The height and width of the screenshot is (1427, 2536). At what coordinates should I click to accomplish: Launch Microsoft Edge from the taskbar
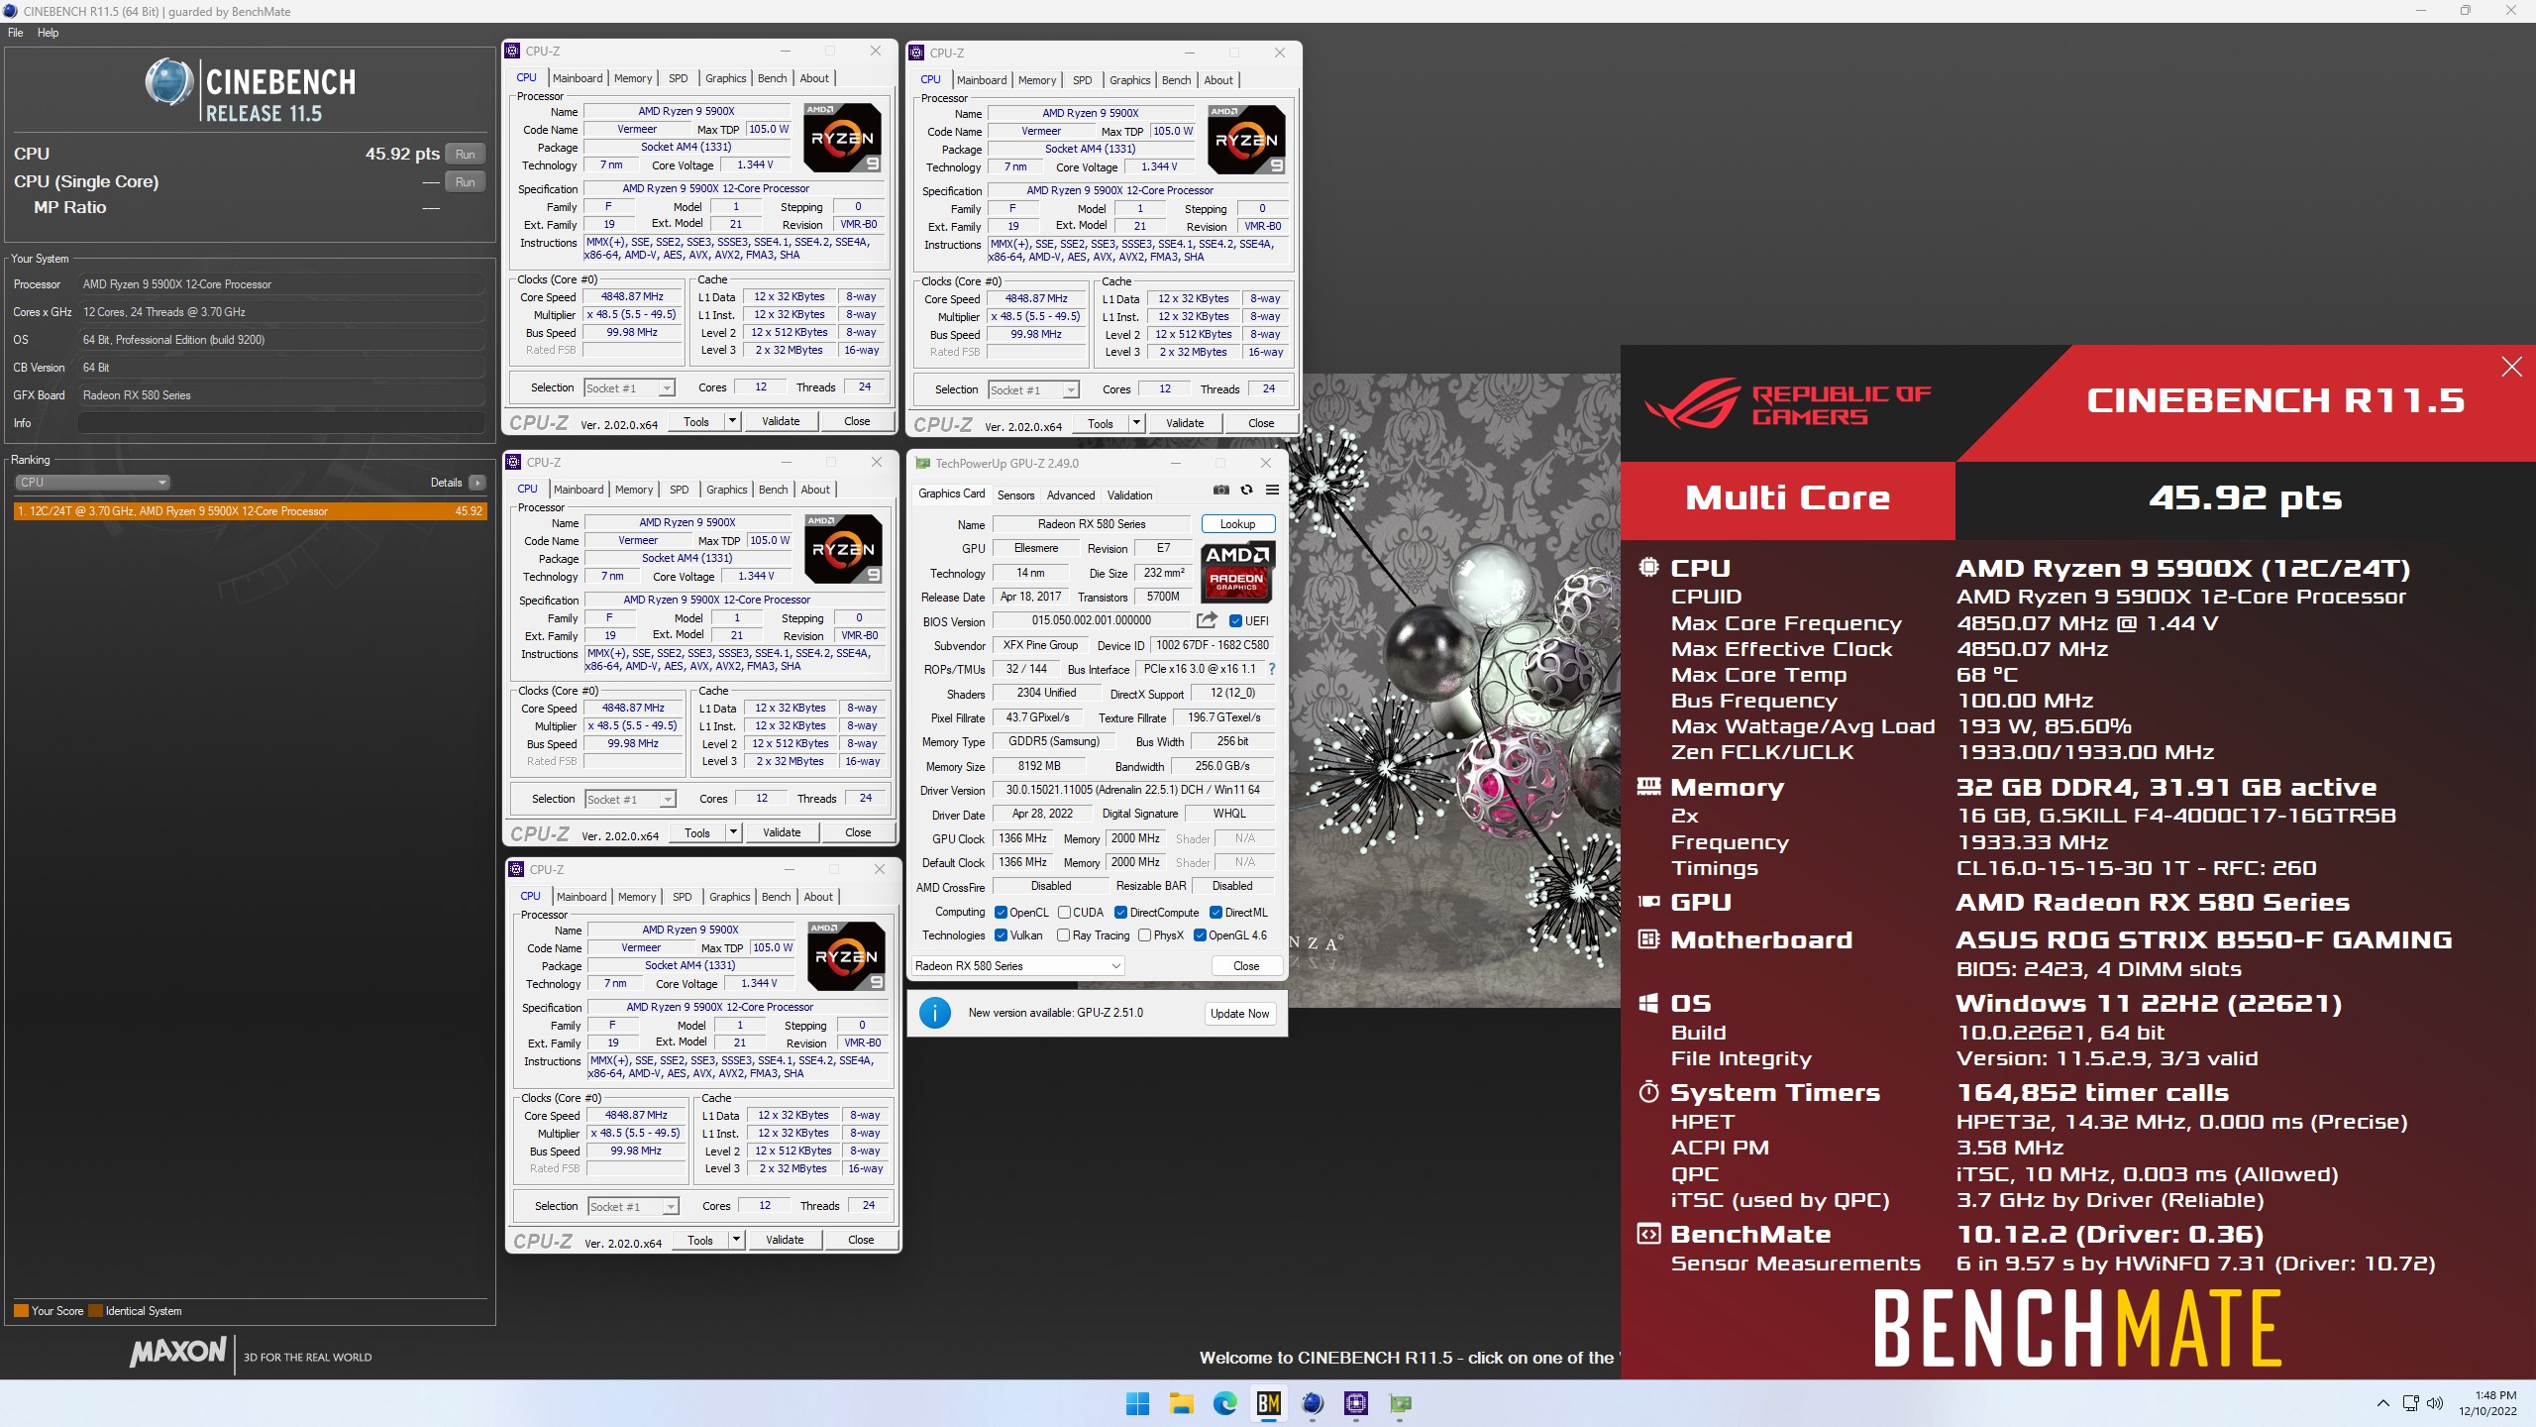click(1224, 1403)
